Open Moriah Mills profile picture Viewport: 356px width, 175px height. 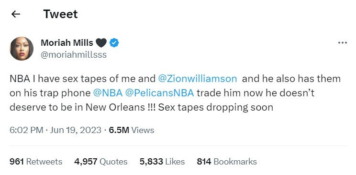(x=22, y=49)
